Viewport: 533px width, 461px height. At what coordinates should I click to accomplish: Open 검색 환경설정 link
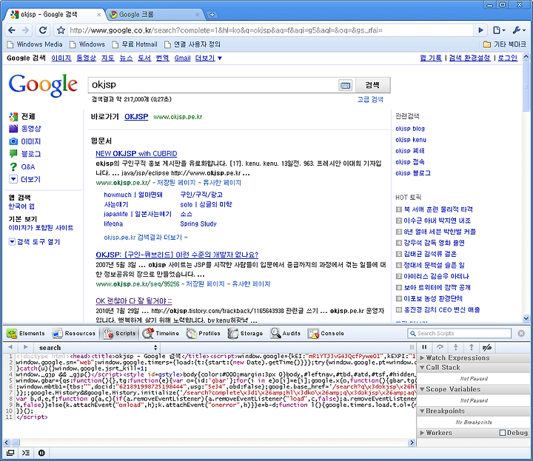[469, 58]
